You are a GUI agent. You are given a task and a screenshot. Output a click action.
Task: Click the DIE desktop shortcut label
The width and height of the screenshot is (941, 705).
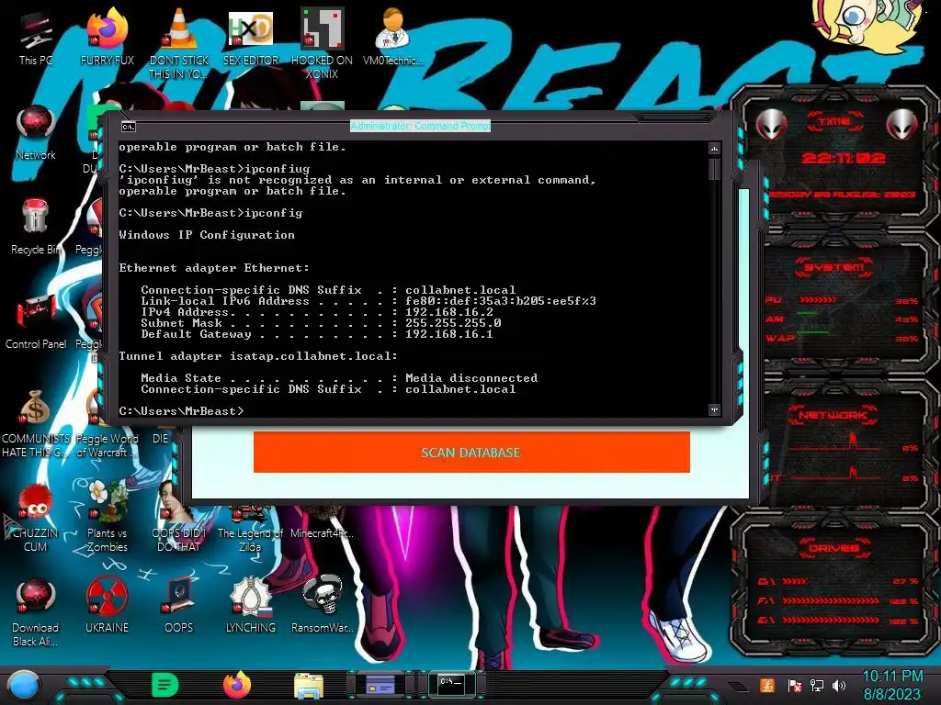tap(160, 438)
